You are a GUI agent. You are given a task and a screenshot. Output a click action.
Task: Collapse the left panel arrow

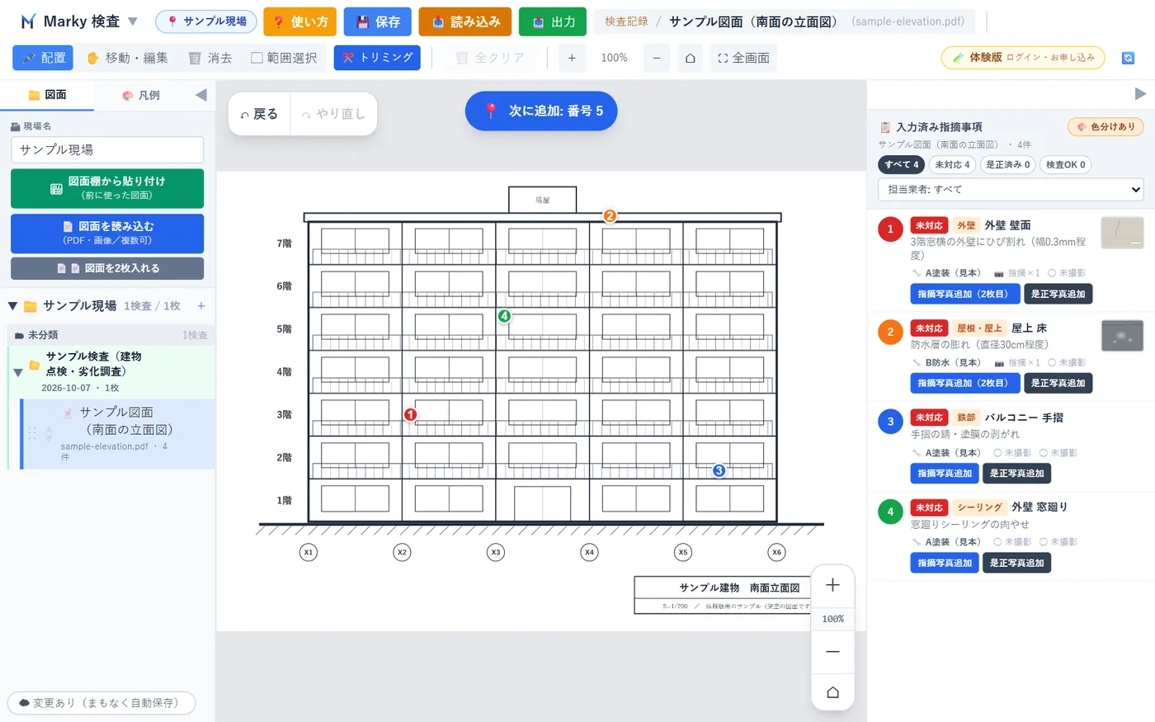201,95
